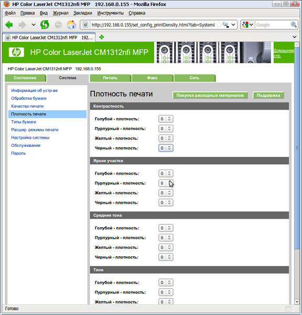Open Типы бумаги in the sidebar
Image resolution: width=302 pixels, height=315 pixels.
tap(24, 122)
